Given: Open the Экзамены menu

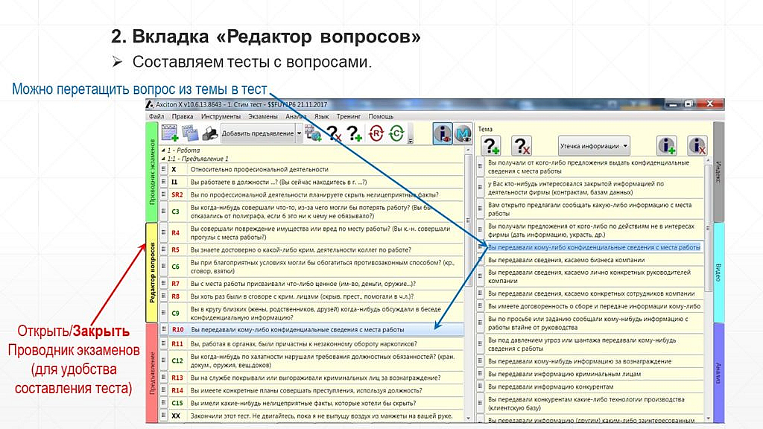Looking at the screenshot, I should (x=263, y=116).
